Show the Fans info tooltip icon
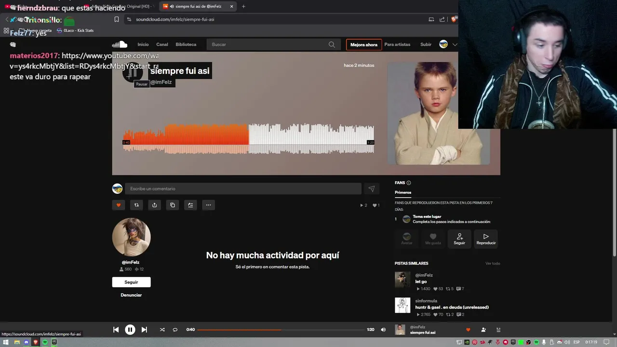The width and height of the screenshot is (617, 347). [409, 183]
